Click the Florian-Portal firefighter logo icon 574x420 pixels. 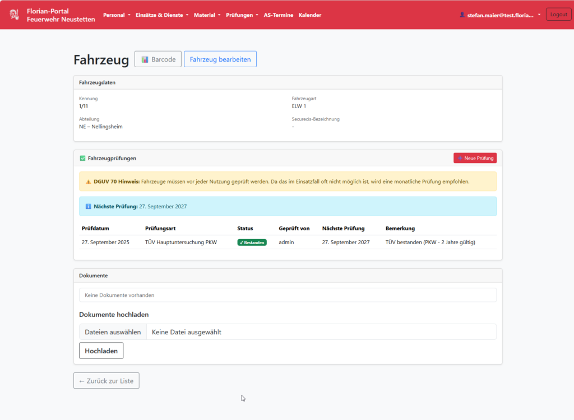click(x=14, y=15)
